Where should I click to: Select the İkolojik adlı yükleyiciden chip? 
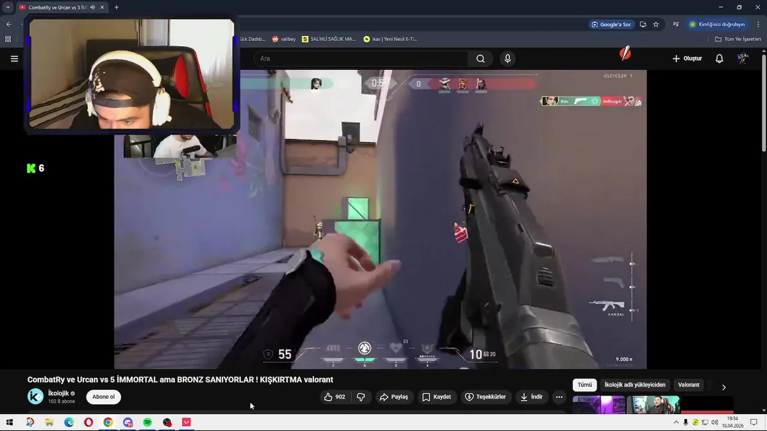point(635,385)
